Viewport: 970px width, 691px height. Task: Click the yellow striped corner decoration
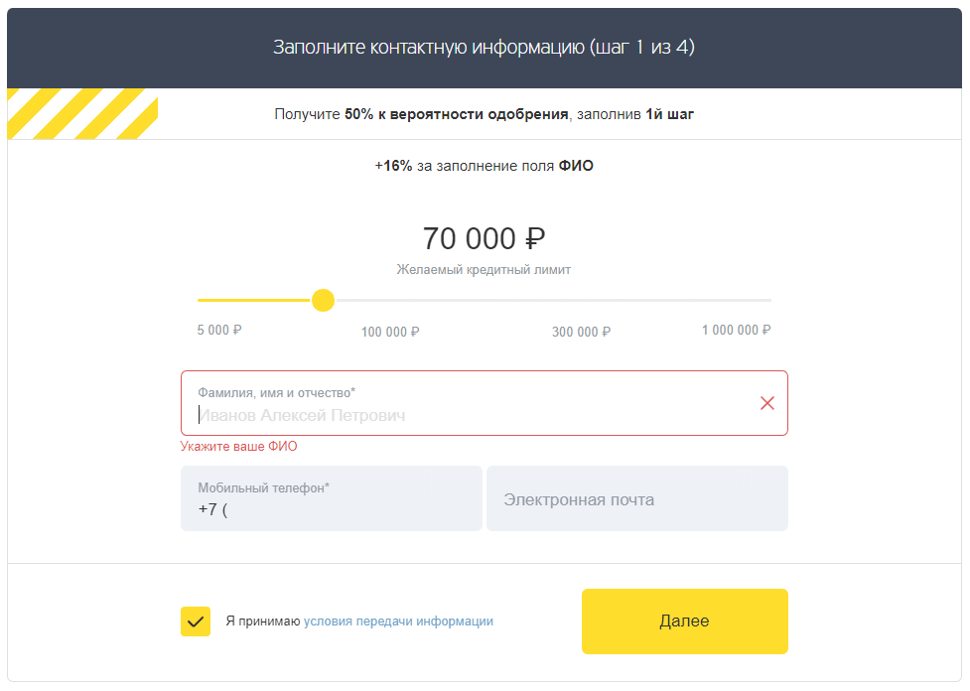[81, 113]
